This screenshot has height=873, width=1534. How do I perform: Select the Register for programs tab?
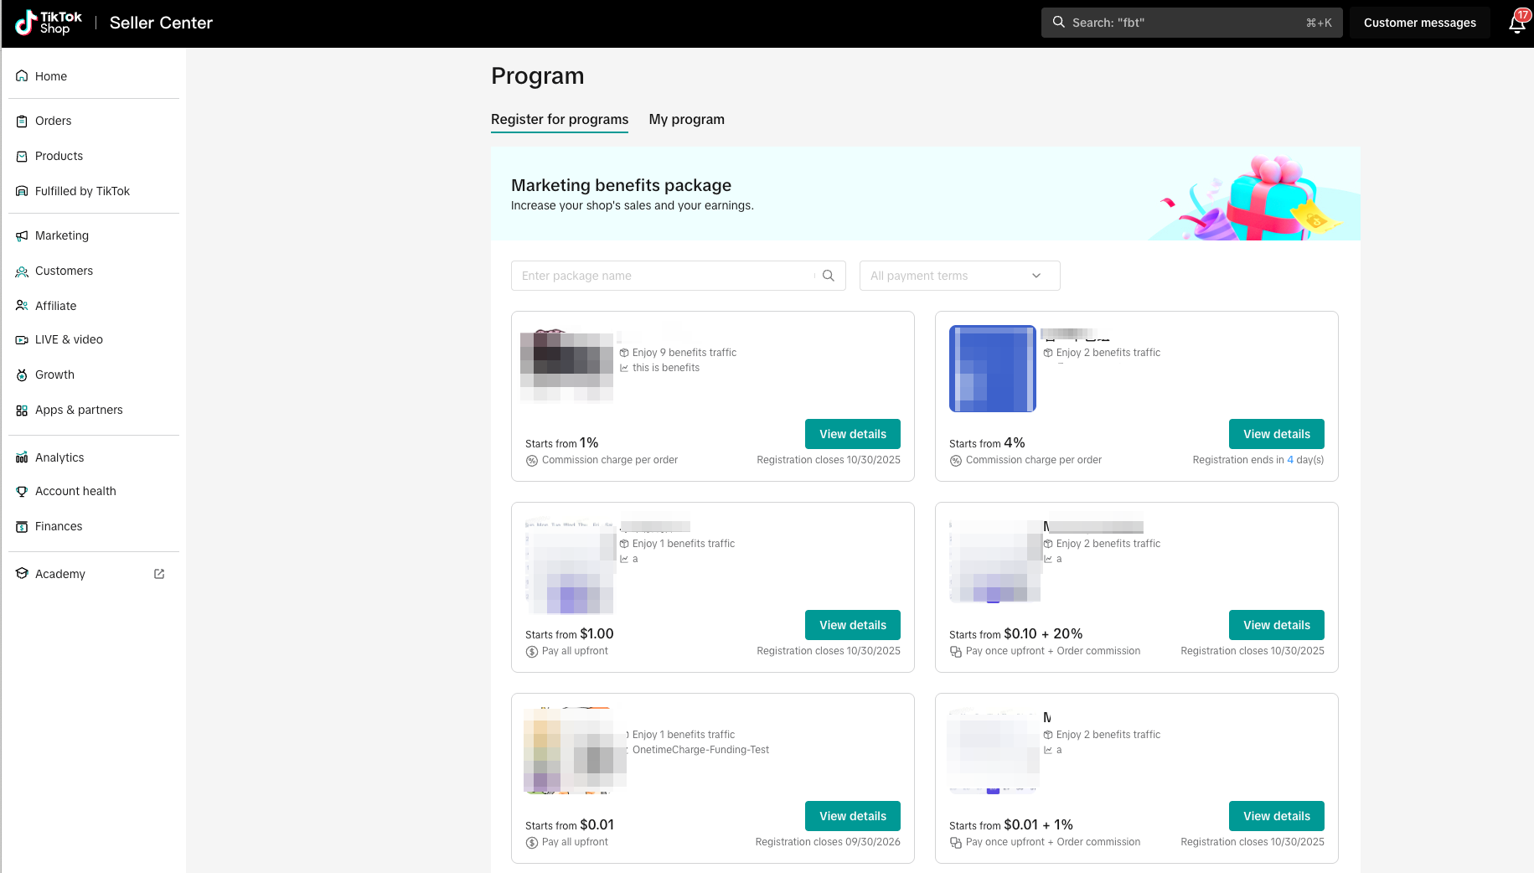[x=559, y=119]
